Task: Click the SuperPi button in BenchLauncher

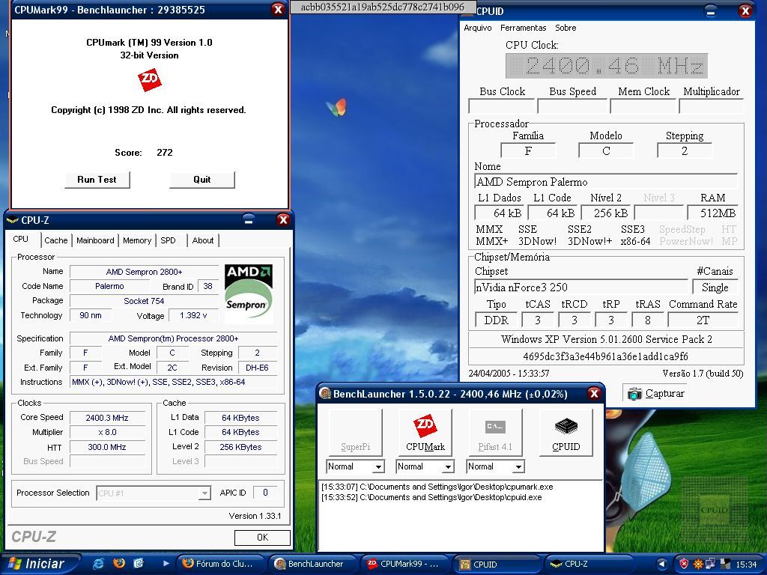Action: tap(355, 433)
